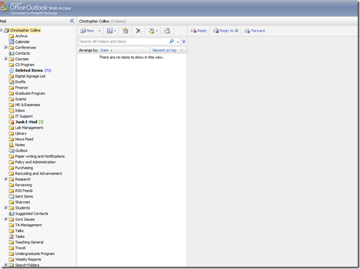Click the magnifying glass search icon
The height and width of the screenshot is (269, 360).
172,41
